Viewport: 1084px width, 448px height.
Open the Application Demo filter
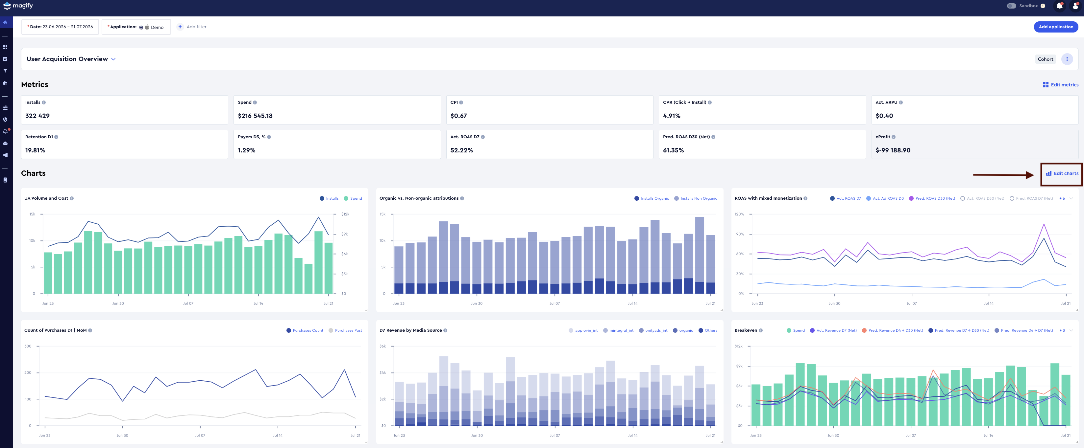click(136, 27)
